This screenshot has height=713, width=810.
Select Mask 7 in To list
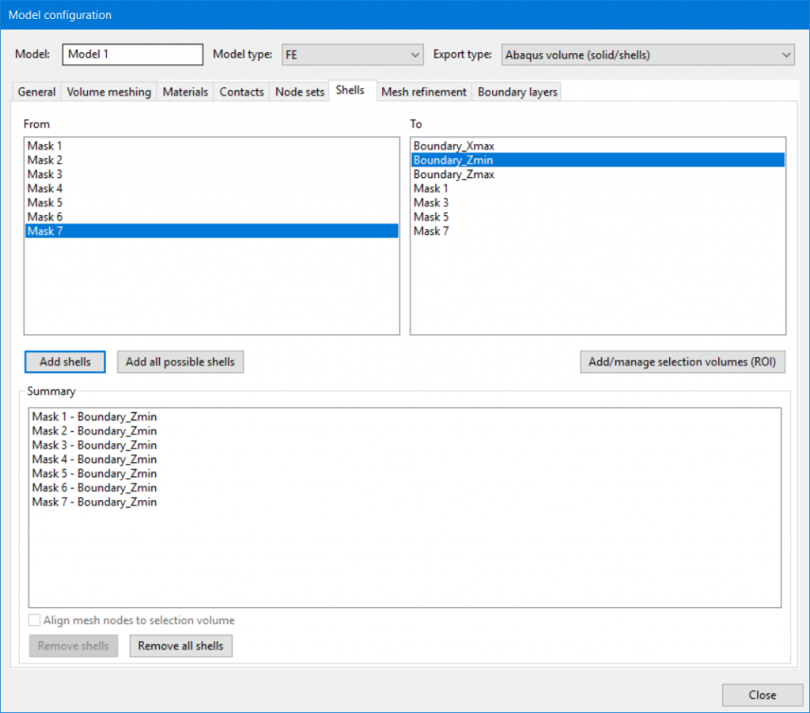coord(598,231)
